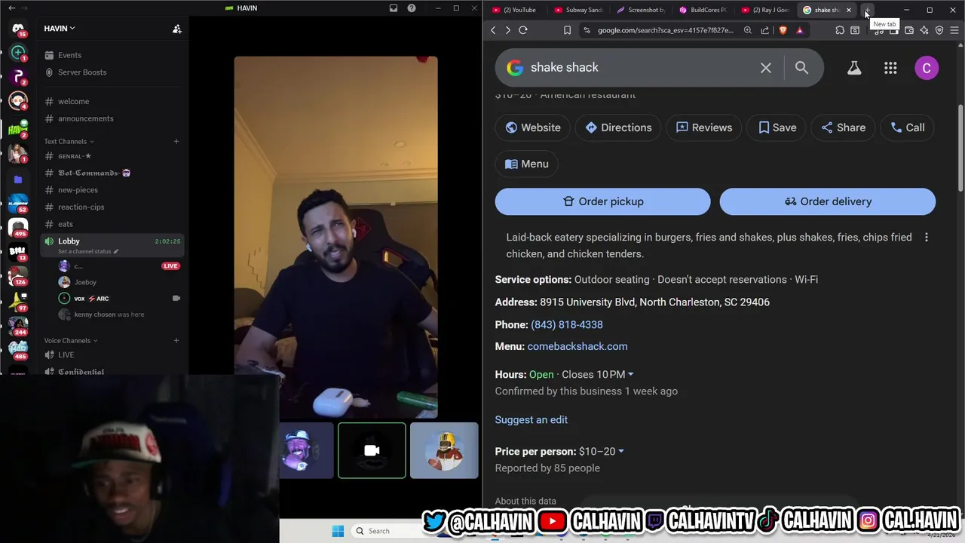Clear the shake shack search query
Screen dimensions: 965x543
pos(766,68)
